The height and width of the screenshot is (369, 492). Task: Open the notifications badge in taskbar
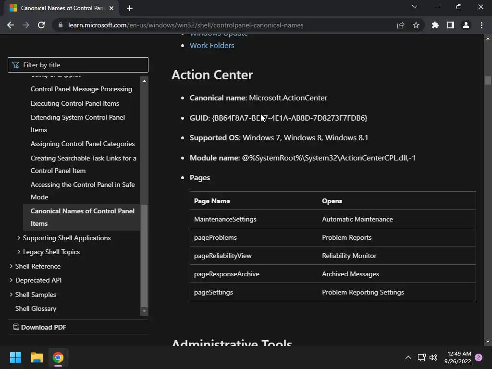pos(479,357)
